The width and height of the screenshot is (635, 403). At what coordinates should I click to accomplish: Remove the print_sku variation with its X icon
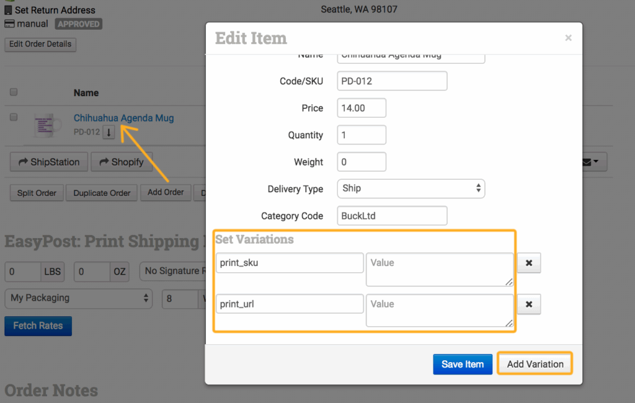(529, 263)
